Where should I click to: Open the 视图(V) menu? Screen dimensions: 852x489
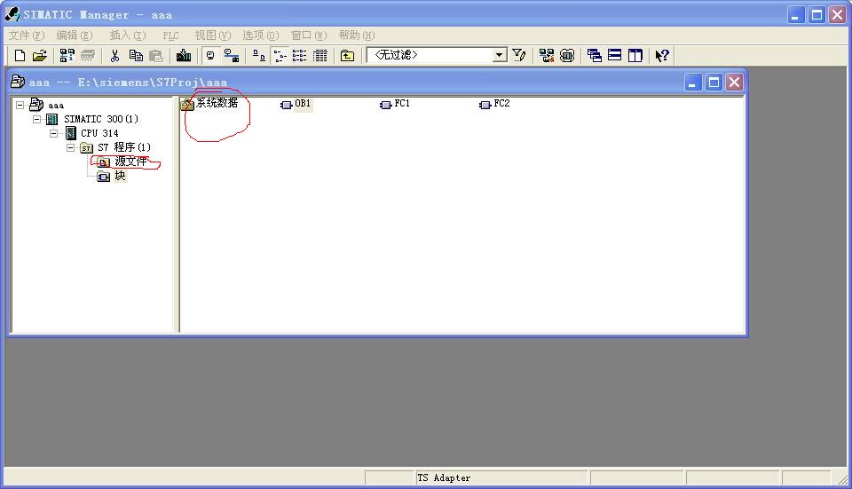click(213, 35)
